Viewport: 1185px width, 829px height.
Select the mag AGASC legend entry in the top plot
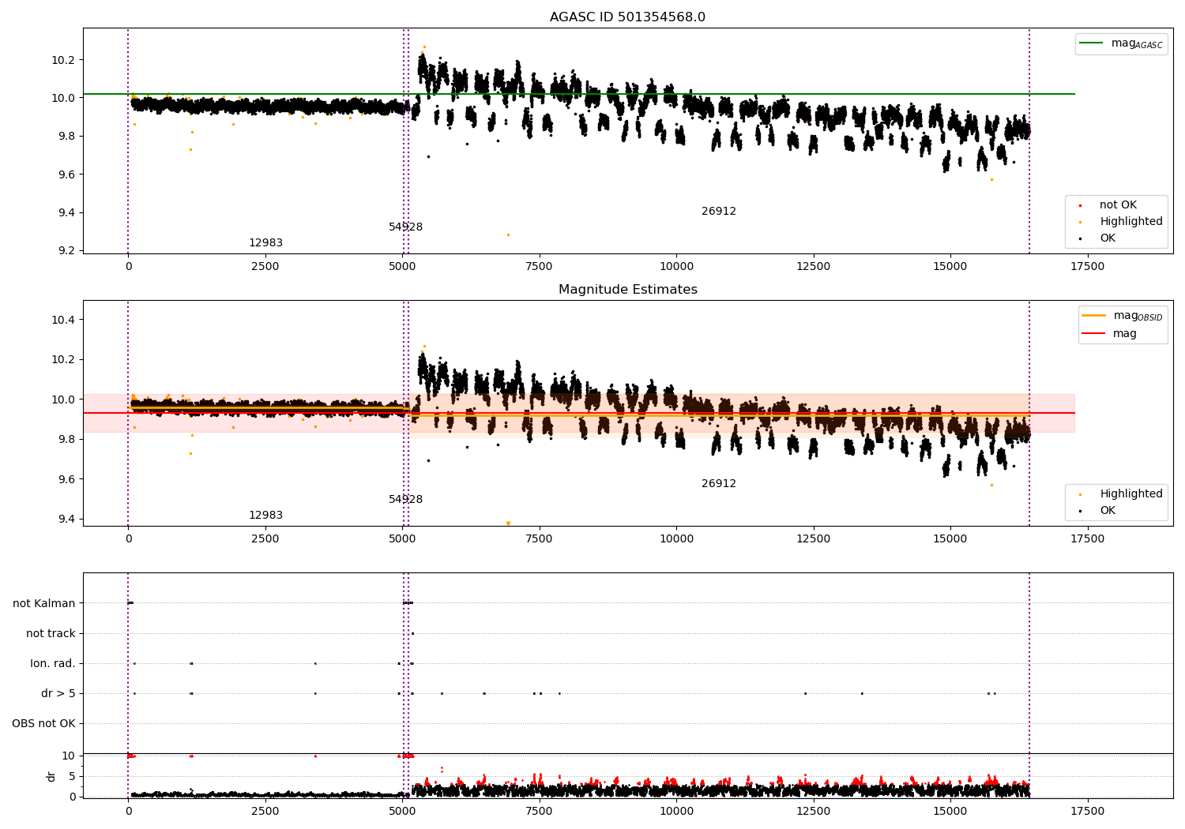(x=1121, y=43)
